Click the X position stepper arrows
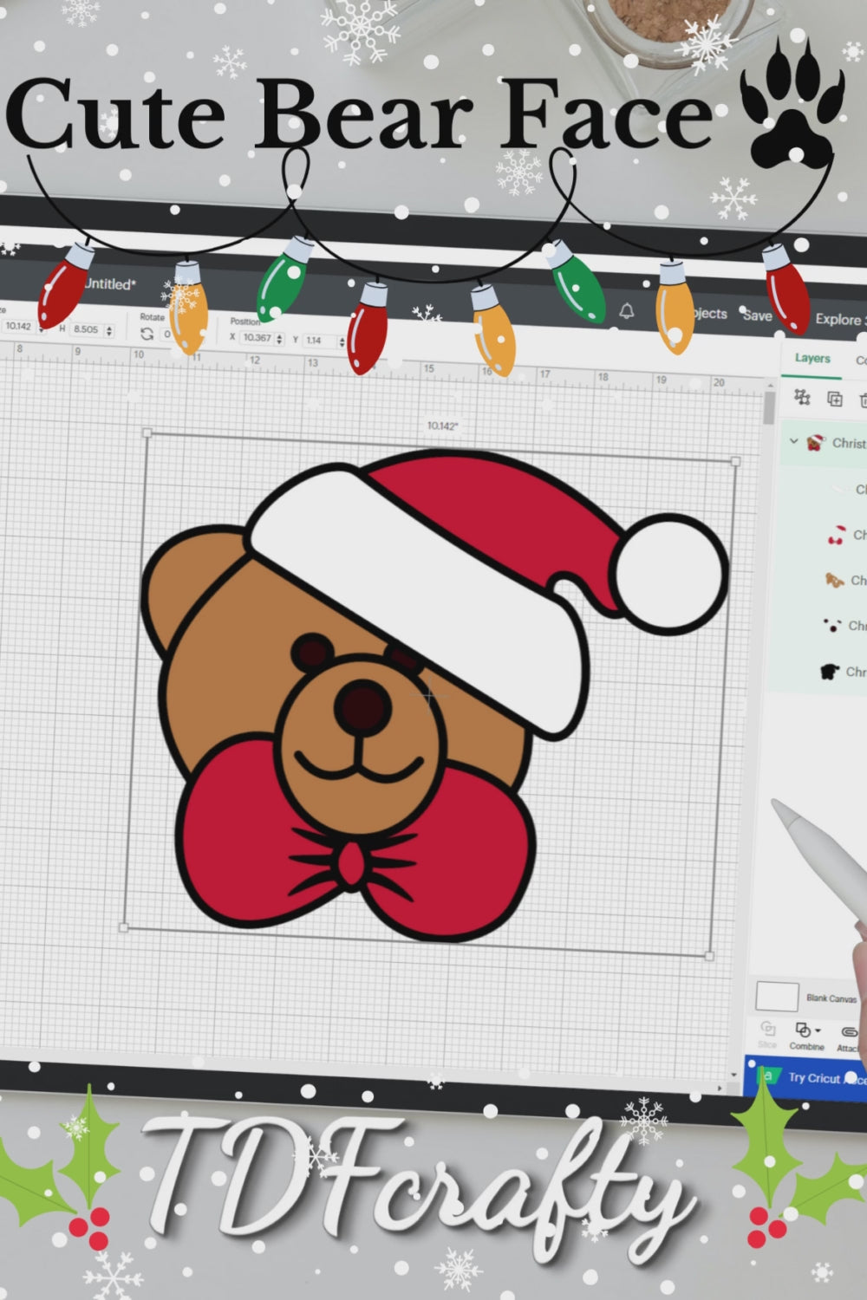This screenshot has width=867, height=1300. (279, 339)
